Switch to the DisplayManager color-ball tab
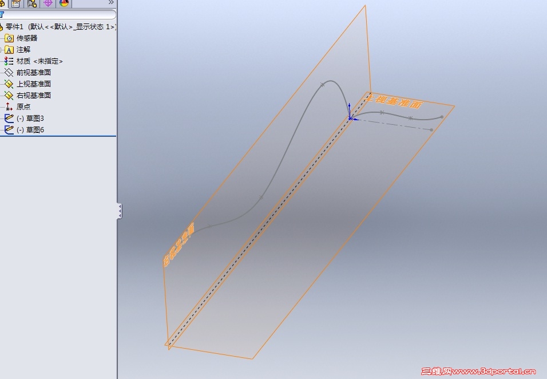Viewport: 547px width, 379px height. point(64,3)
